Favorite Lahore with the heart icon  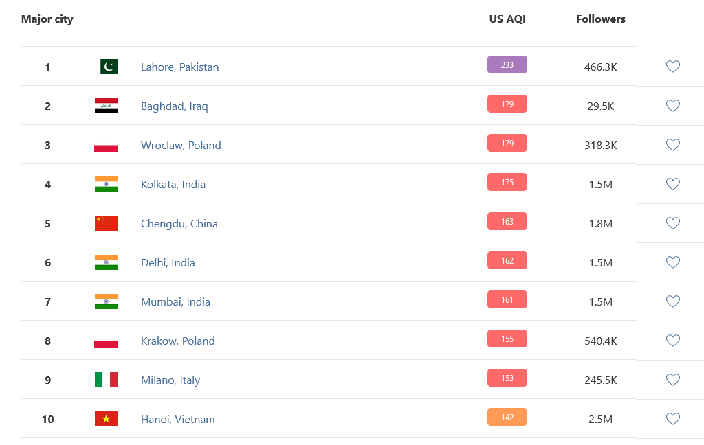pos(672,67)
